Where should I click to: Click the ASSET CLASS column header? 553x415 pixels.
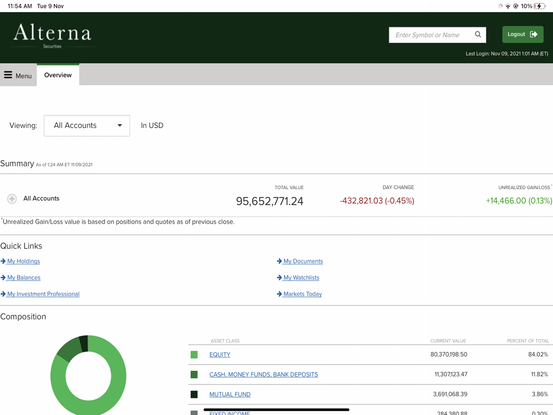coord(225,341)
